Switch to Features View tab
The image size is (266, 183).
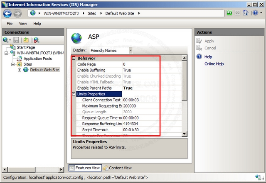click(85, 168)
